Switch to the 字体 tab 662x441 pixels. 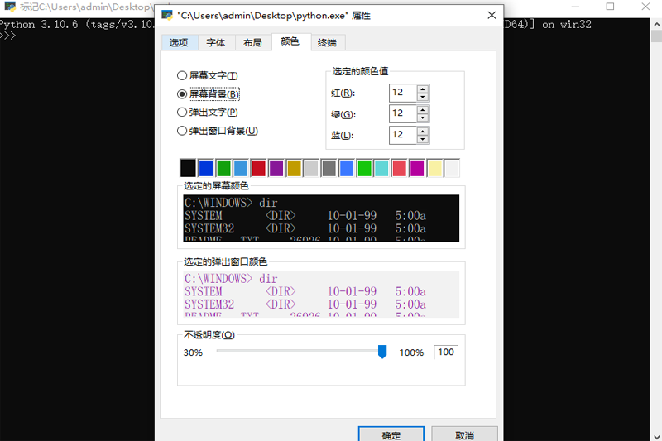tap(216, 43)
